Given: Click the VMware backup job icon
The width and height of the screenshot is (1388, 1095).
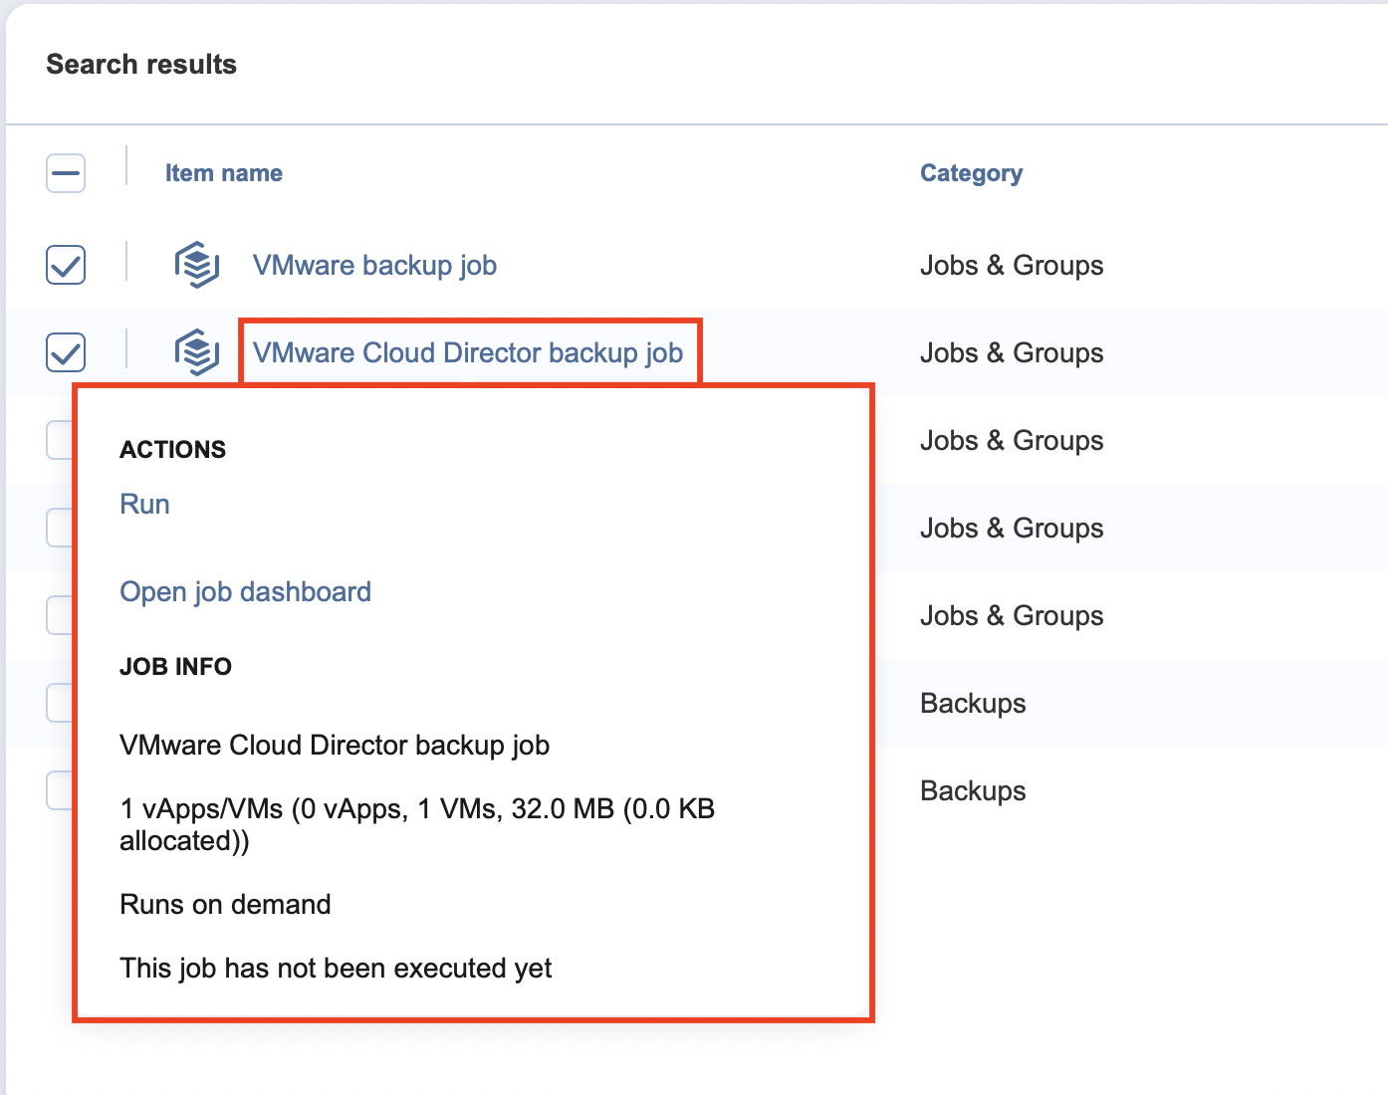Looking at the screenshot, I should pos(197,265).
